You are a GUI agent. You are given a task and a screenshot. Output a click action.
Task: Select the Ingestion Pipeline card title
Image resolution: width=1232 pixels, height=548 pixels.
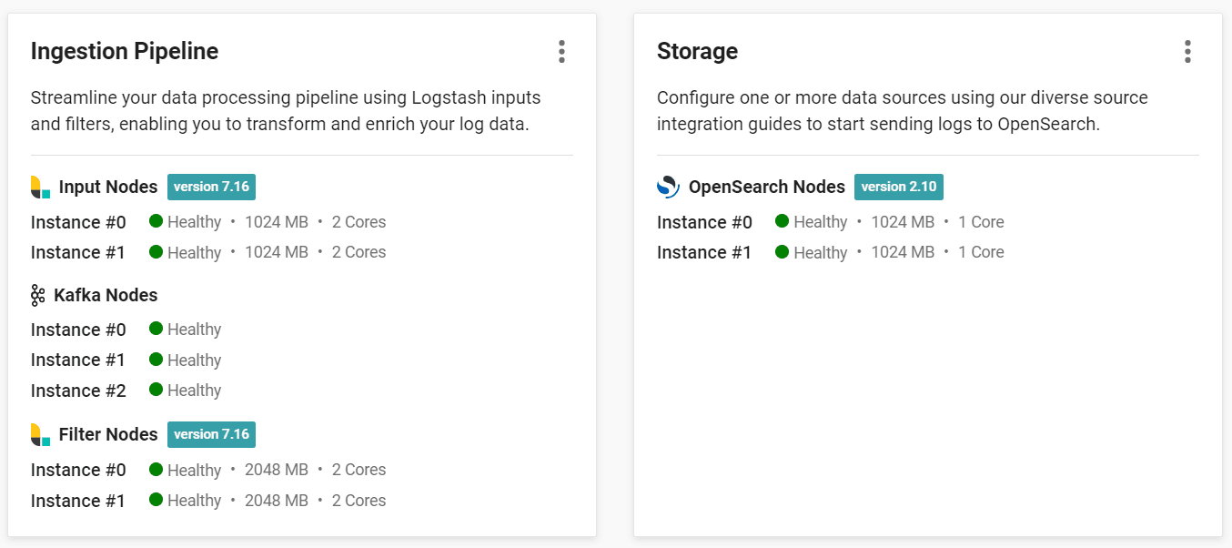point(125,51)
